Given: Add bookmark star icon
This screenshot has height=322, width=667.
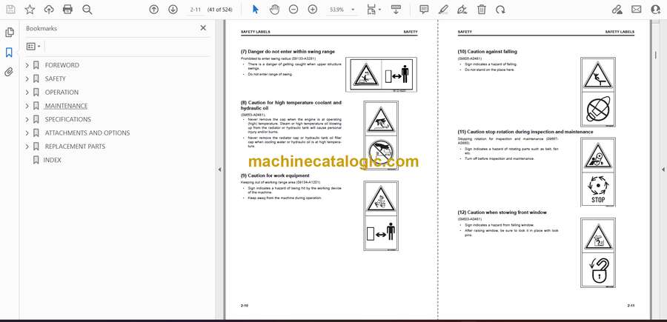Looking at the screenshot, I should [x=30, y=10].
